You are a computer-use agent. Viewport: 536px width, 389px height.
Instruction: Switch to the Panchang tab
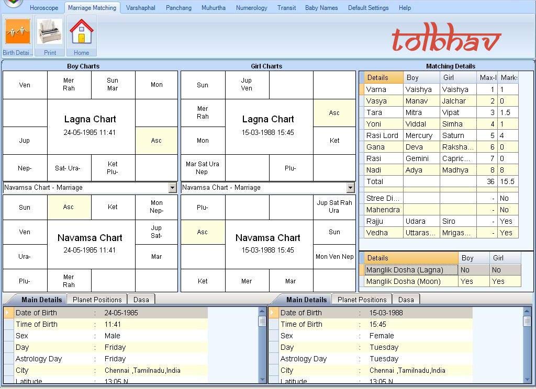[178, 8]
